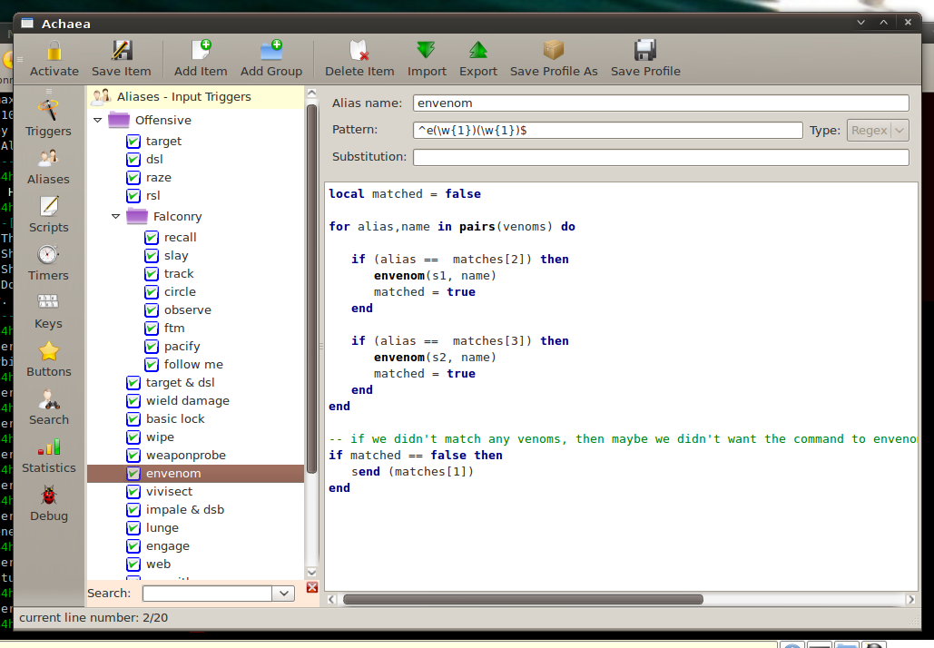Click the Export green arrow icon

[x=477, y=51]
